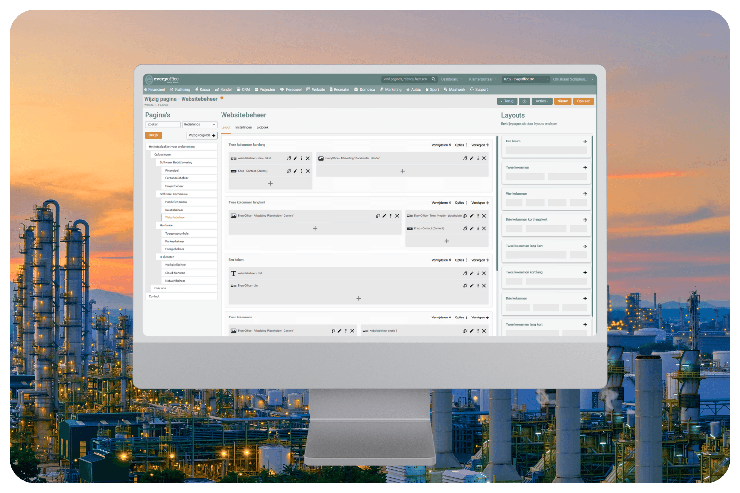
Task: Click the help question mark button
Action: click(524, 101)
